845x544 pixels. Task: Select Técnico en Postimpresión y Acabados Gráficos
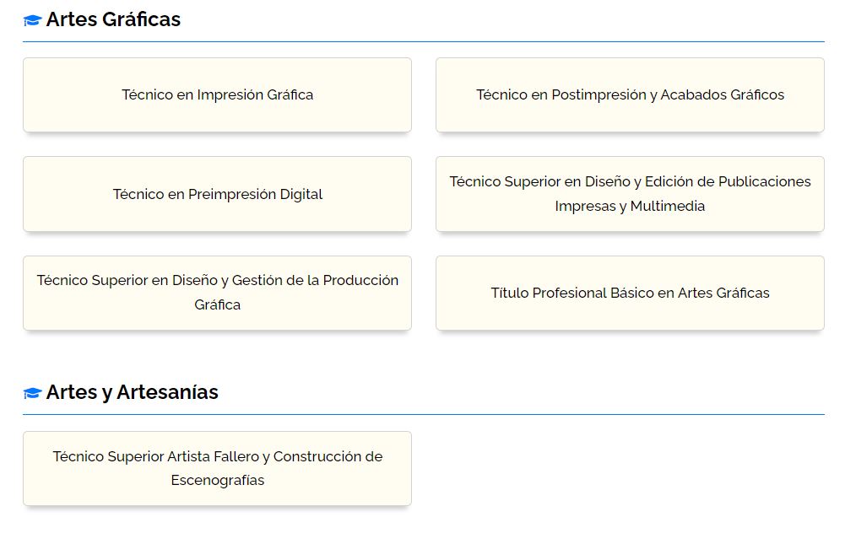point(630,94)
